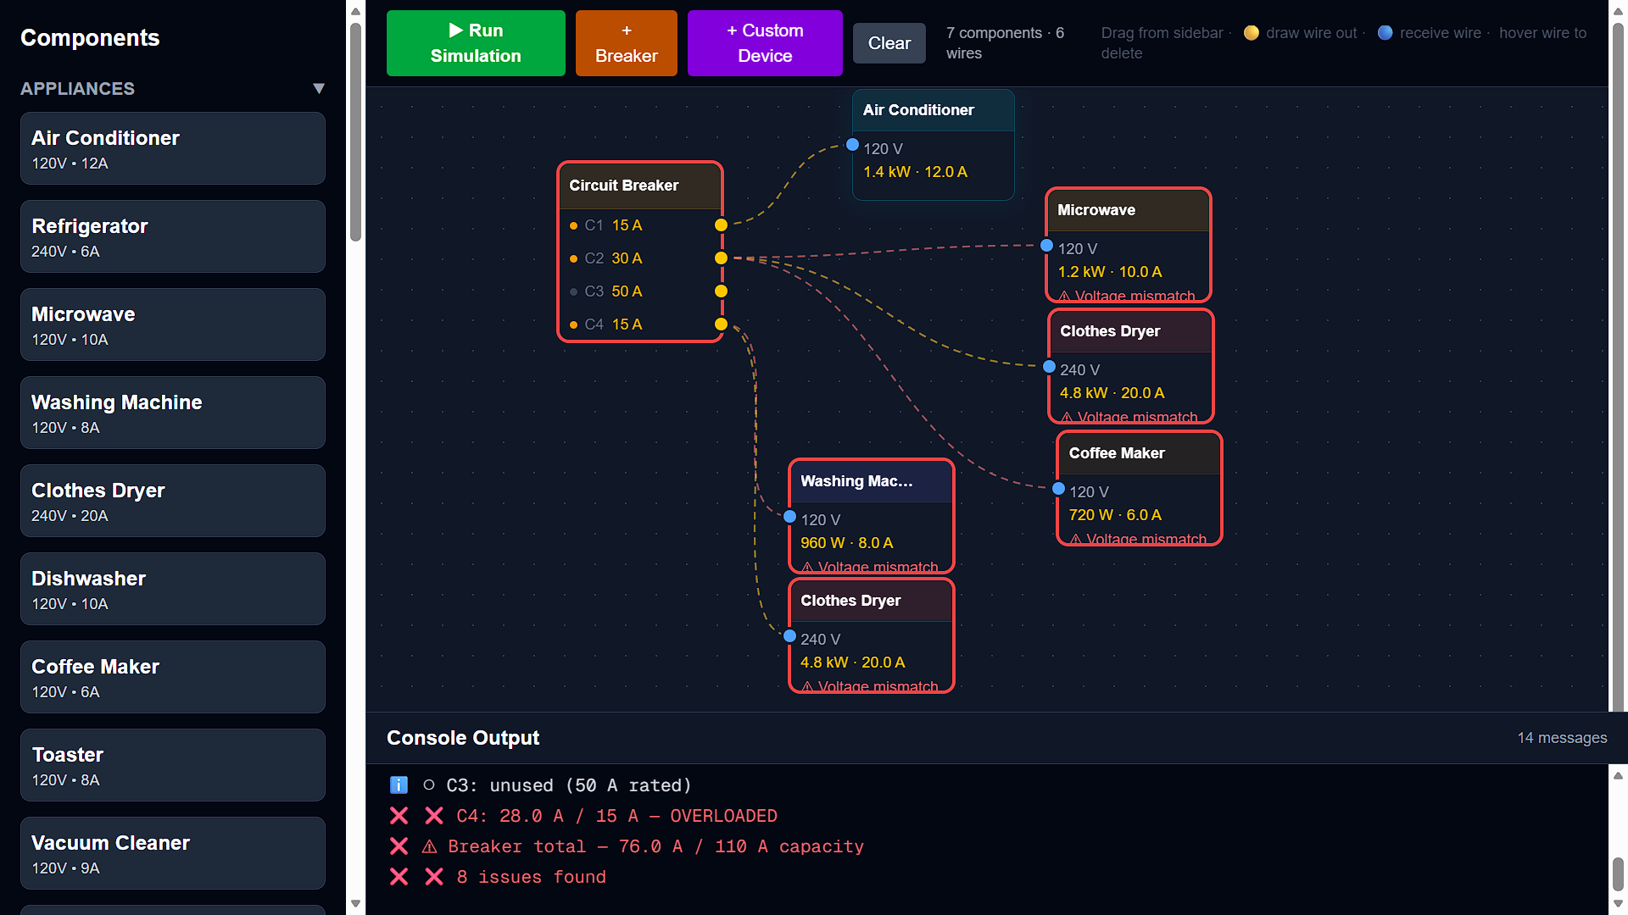The image size is (1628, 915).
Task: Collapse the Appliances section arrow
Action: 319,89
